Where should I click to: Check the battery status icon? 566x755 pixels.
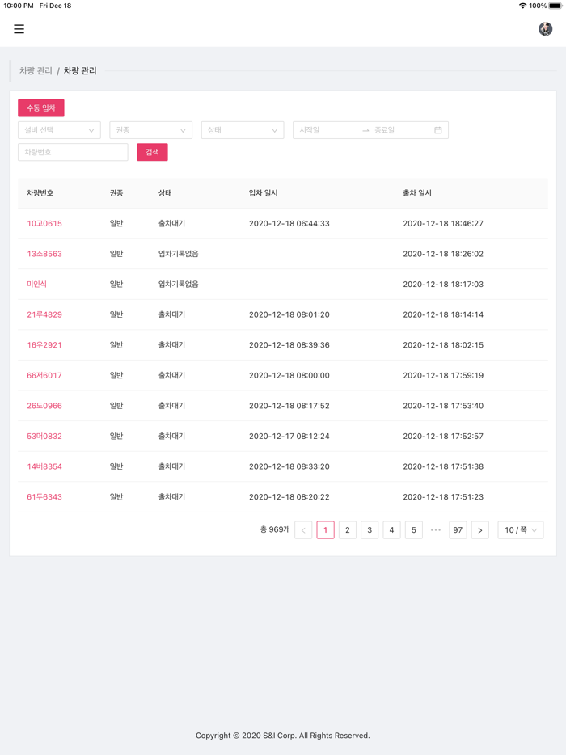555,6
